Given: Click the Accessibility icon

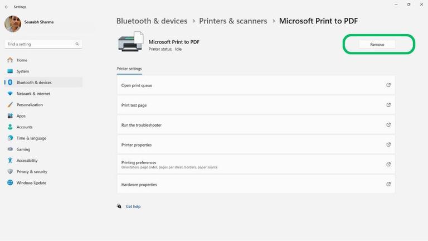Looking at the screenshot, I should click(10, 161).
